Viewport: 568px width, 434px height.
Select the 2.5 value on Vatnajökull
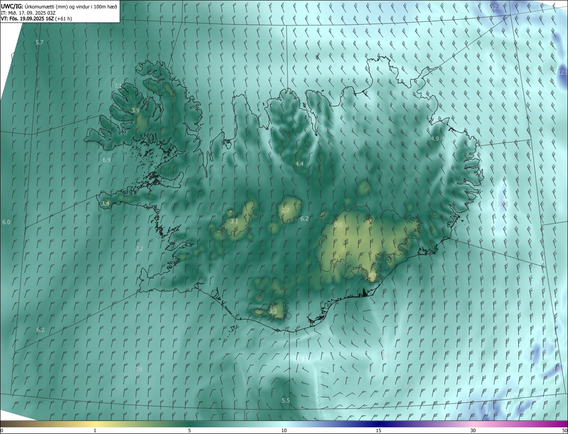pyautogui.click(x=338, y=225)
